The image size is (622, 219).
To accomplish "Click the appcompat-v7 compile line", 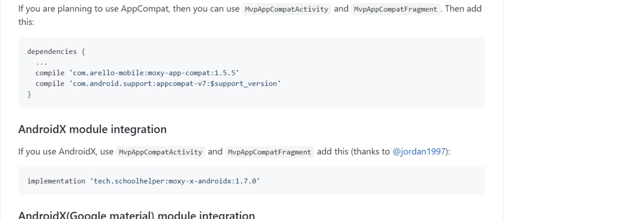I will [x=158, y=84].
